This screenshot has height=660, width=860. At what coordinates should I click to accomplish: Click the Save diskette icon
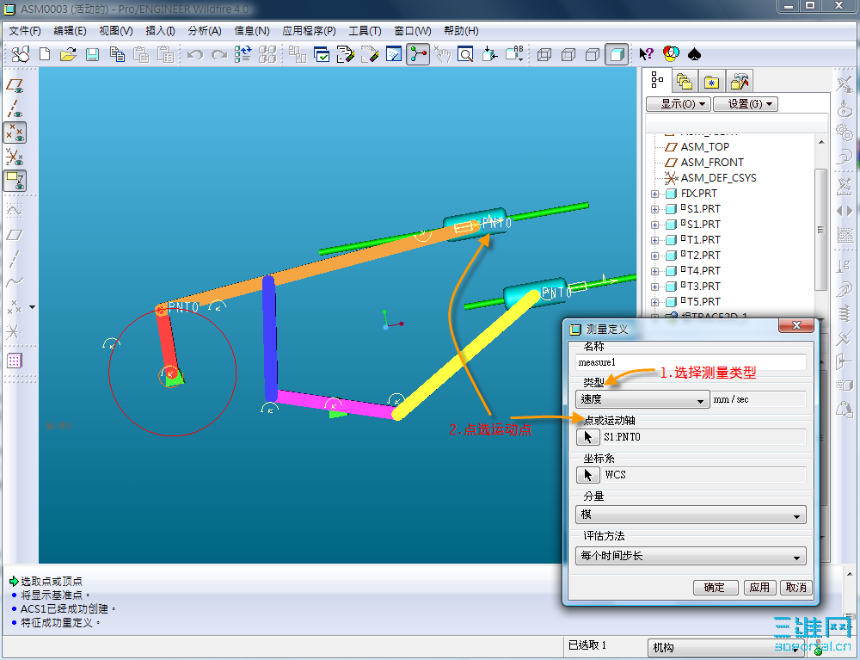click(92, 54)
